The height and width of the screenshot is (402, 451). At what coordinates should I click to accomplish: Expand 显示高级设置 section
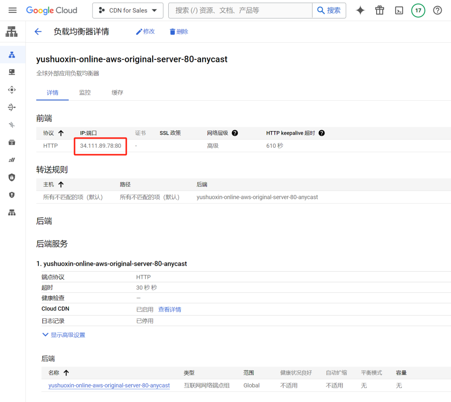[x=63, y=335]
